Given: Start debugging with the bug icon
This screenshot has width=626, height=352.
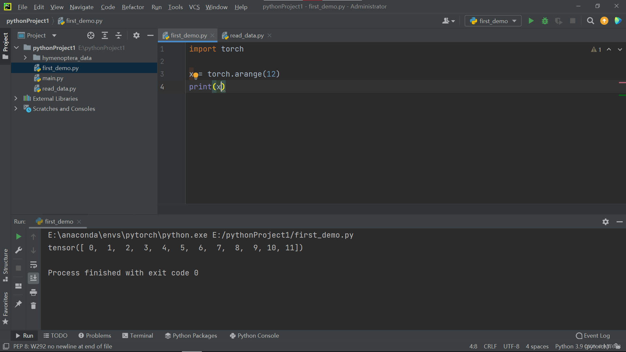Looking at the screenshot, I should pyautogui.click(x=545, y=21).
